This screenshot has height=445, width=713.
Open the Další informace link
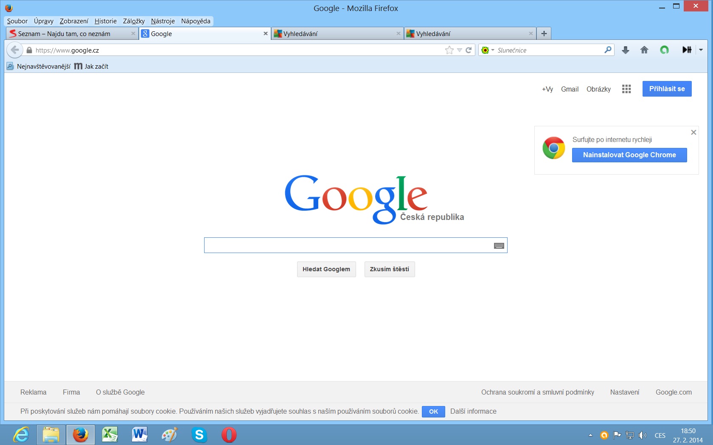click(473, 412)
